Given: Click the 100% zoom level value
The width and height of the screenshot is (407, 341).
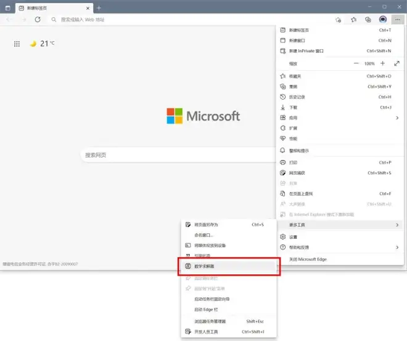Looking at the screenshot, I should tap(369, 63).
